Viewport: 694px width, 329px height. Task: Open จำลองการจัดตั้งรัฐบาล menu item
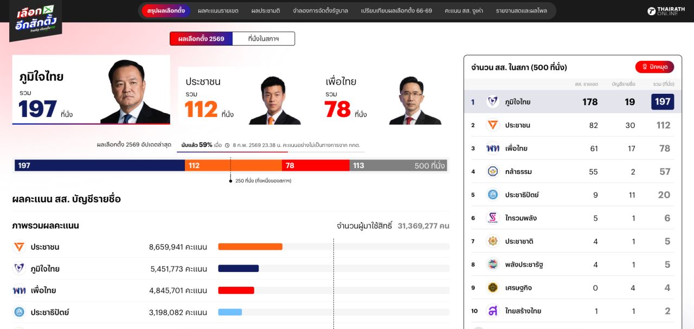pos(320,11)
